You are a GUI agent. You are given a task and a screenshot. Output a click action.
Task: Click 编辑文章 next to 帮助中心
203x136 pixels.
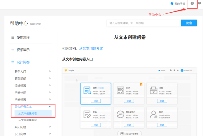(x=35, y=24)
